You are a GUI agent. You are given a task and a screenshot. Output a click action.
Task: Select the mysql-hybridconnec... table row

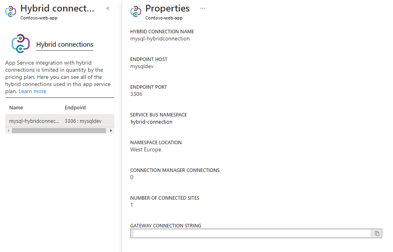tap(34, 121)
